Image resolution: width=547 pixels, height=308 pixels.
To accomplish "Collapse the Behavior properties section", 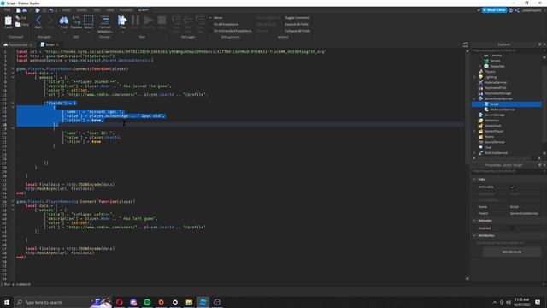I will pos(474,221).
